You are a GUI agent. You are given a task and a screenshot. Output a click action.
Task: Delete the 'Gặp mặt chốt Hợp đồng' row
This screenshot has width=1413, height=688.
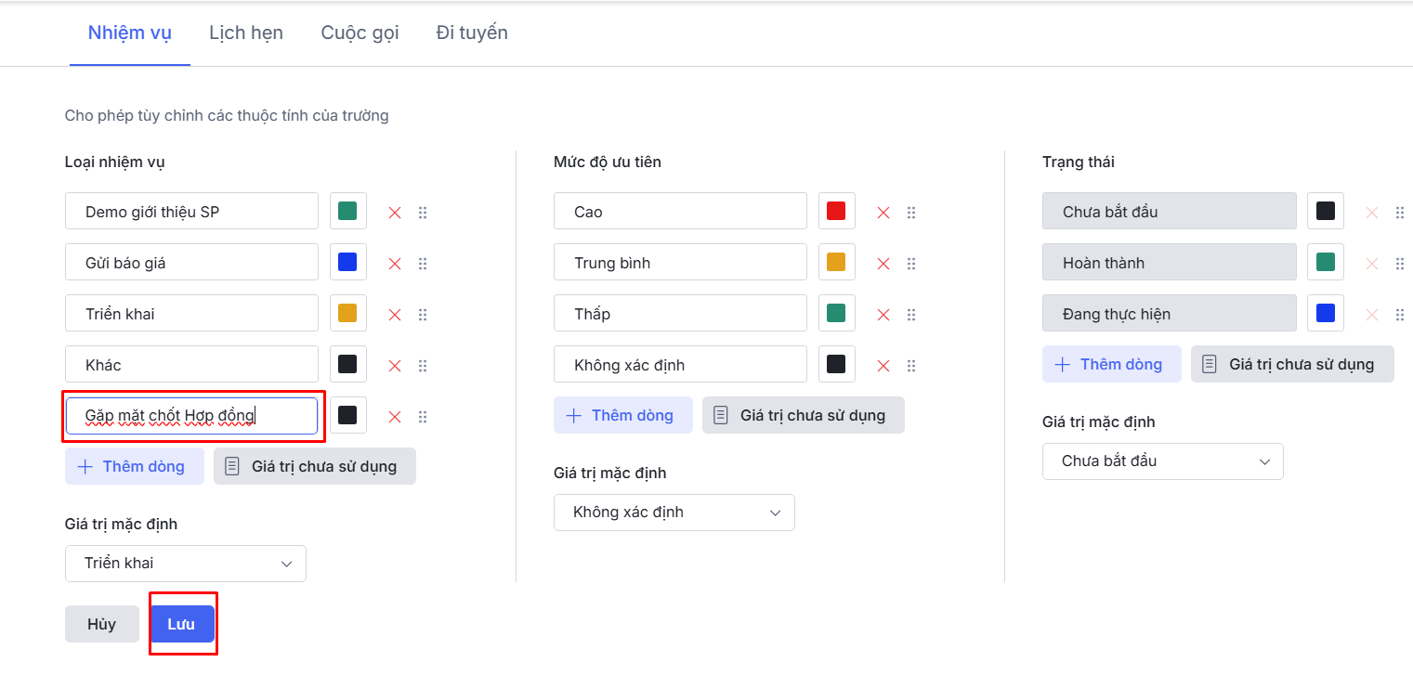[x=395, y=417]
